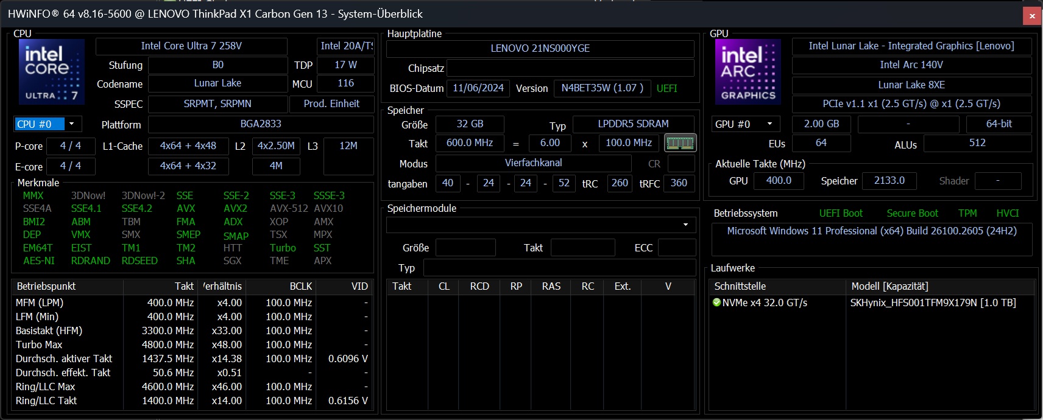Click the memory size 32 GB value
The image size is (1043, 420).
[470, 124]
